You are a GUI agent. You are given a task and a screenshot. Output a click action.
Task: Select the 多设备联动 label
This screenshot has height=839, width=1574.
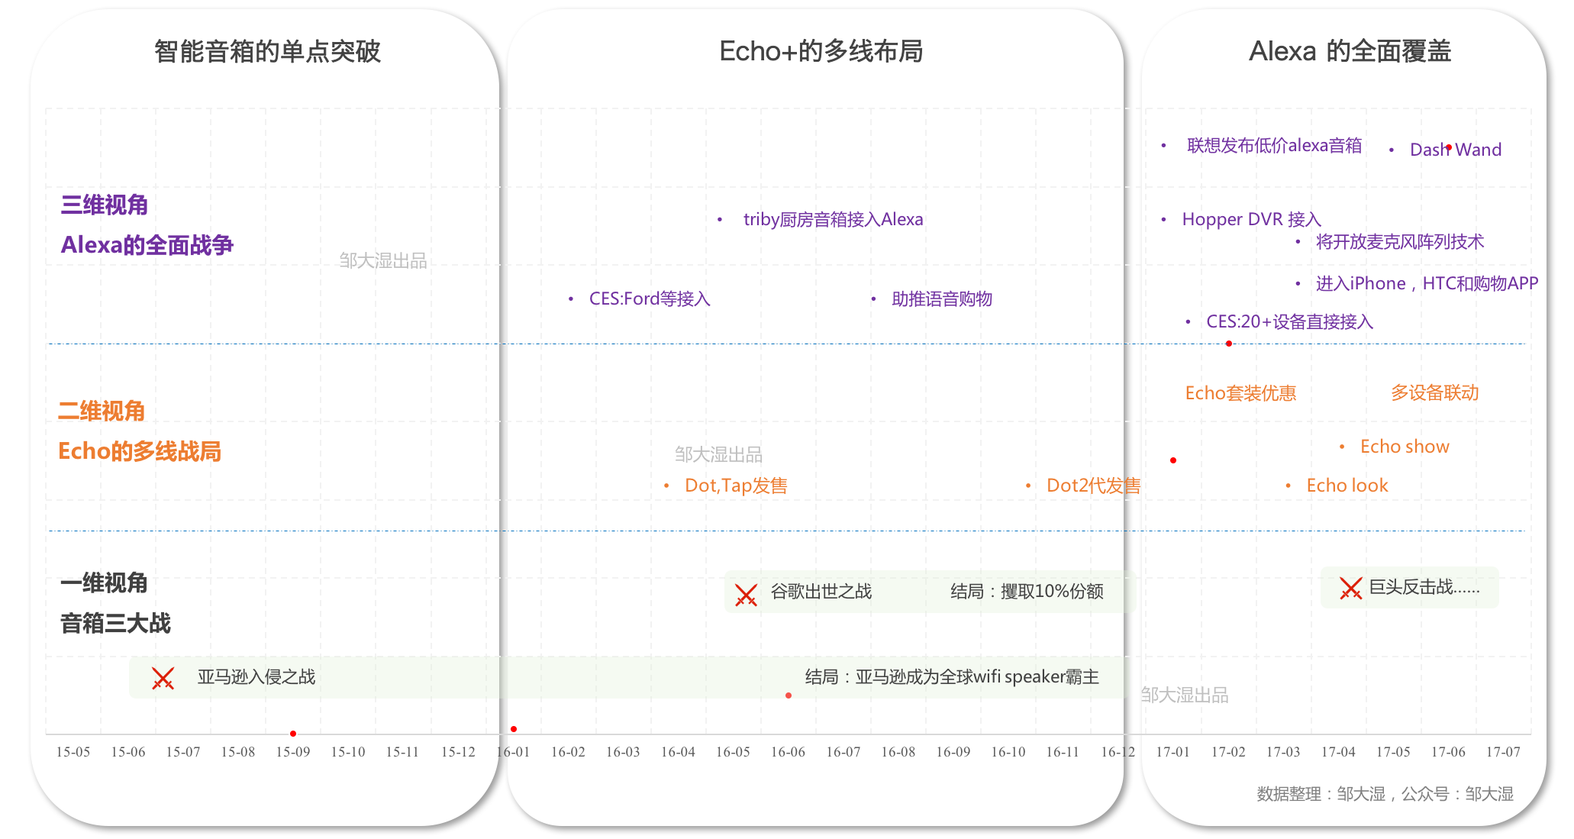[1434, 392]
